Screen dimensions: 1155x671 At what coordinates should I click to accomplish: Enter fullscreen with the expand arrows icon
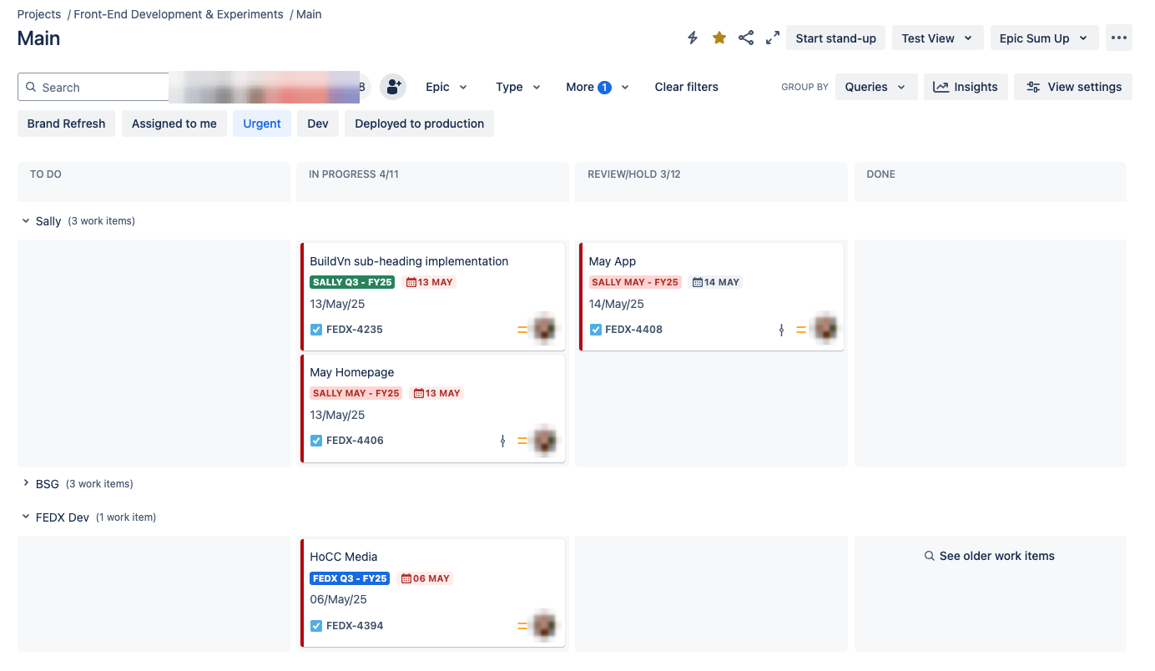[x=773, y=38]
